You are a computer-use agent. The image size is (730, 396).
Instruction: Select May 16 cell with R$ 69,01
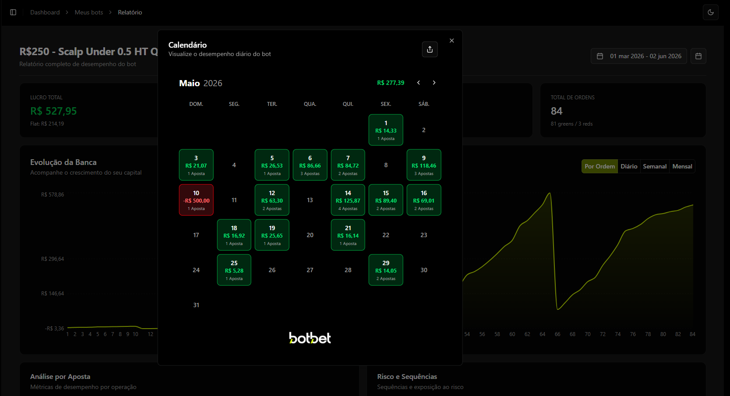click(424, 200)
